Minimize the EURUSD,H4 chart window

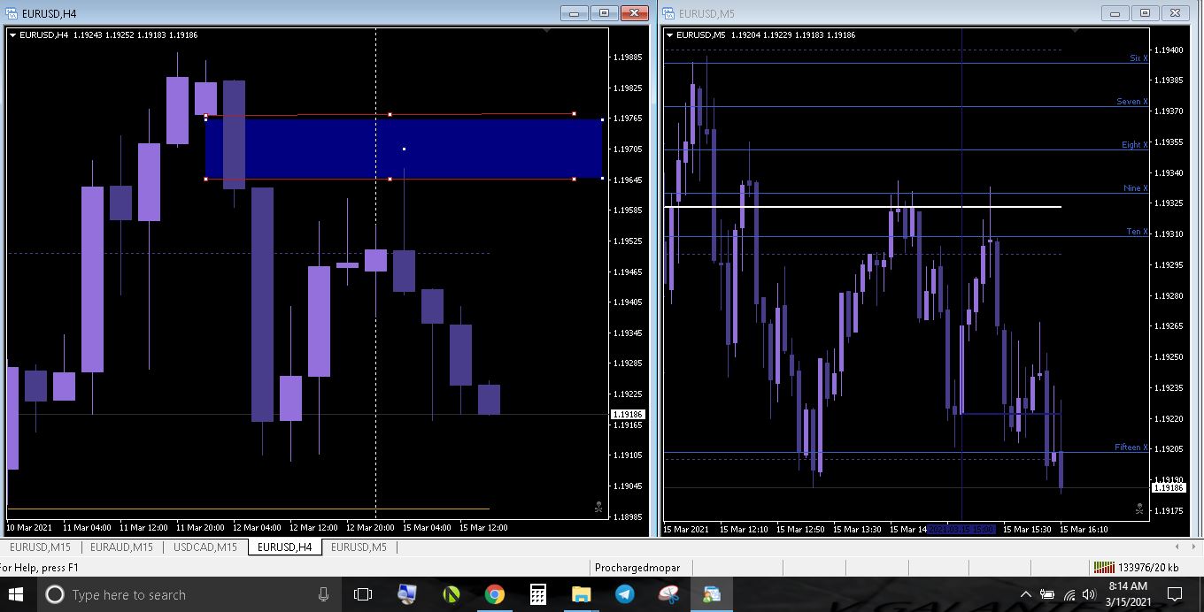(575, 13)
